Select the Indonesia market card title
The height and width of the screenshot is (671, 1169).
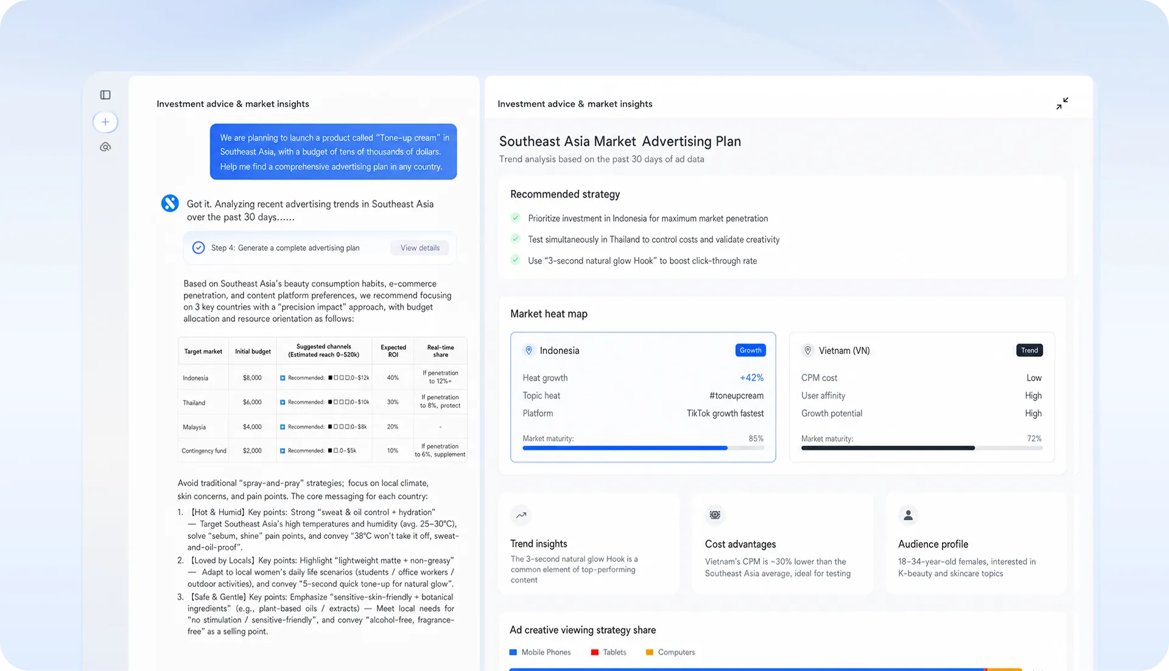coord(560,351)
